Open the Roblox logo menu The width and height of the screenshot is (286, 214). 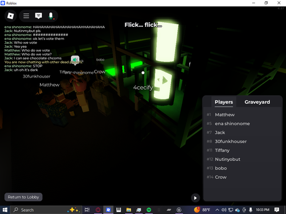point(10,16)
